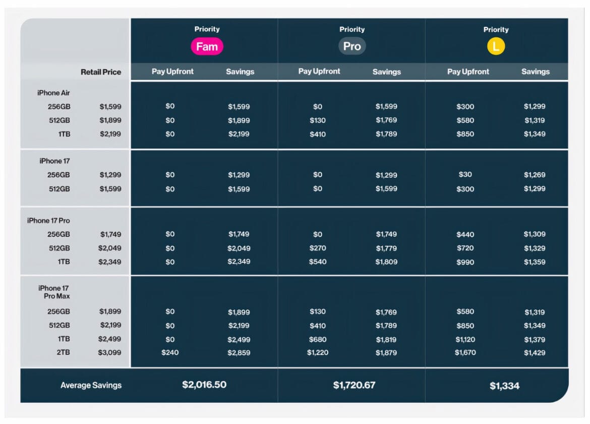Image resolution: width=590 pixels, height=424 pixels.
Task: Click Pay Upfront header under Priority Fam
Action: coord(172,72)
